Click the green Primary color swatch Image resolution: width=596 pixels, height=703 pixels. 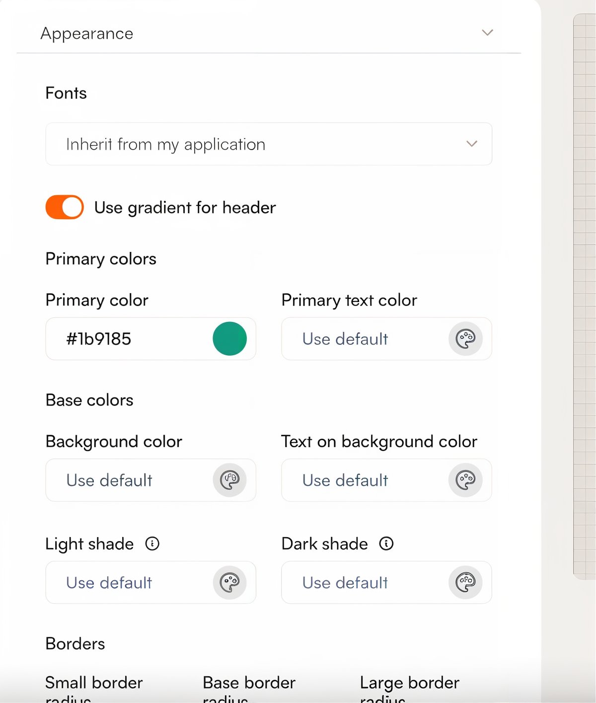pyautogui.click(x=229, y=339)
